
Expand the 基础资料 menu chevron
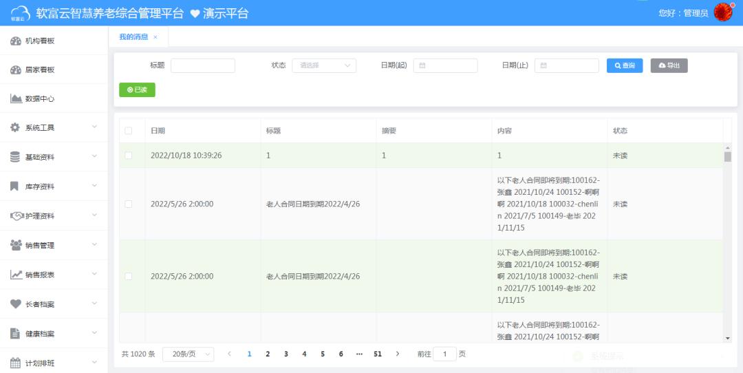tap(94, 156)
